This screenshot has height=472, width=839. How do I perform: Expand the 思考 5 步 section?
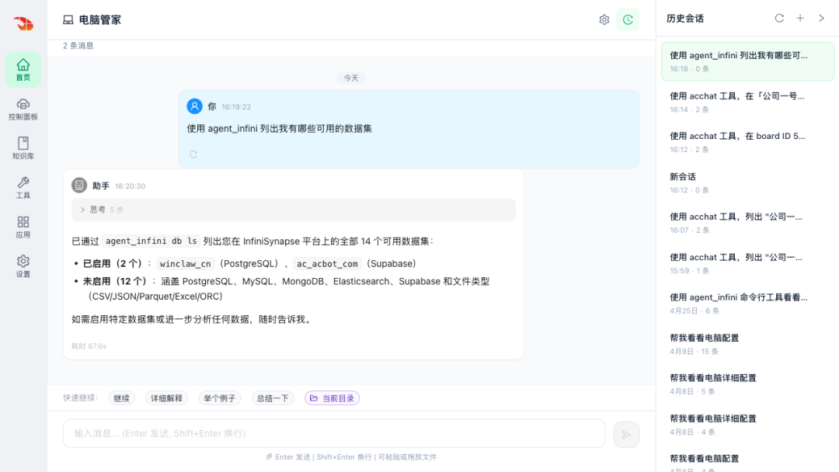coord(293,210)
